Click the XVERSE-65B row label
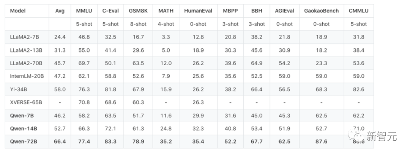Image resolution: width=410 pixels, height=154 pixels. (x=26, y=102)
